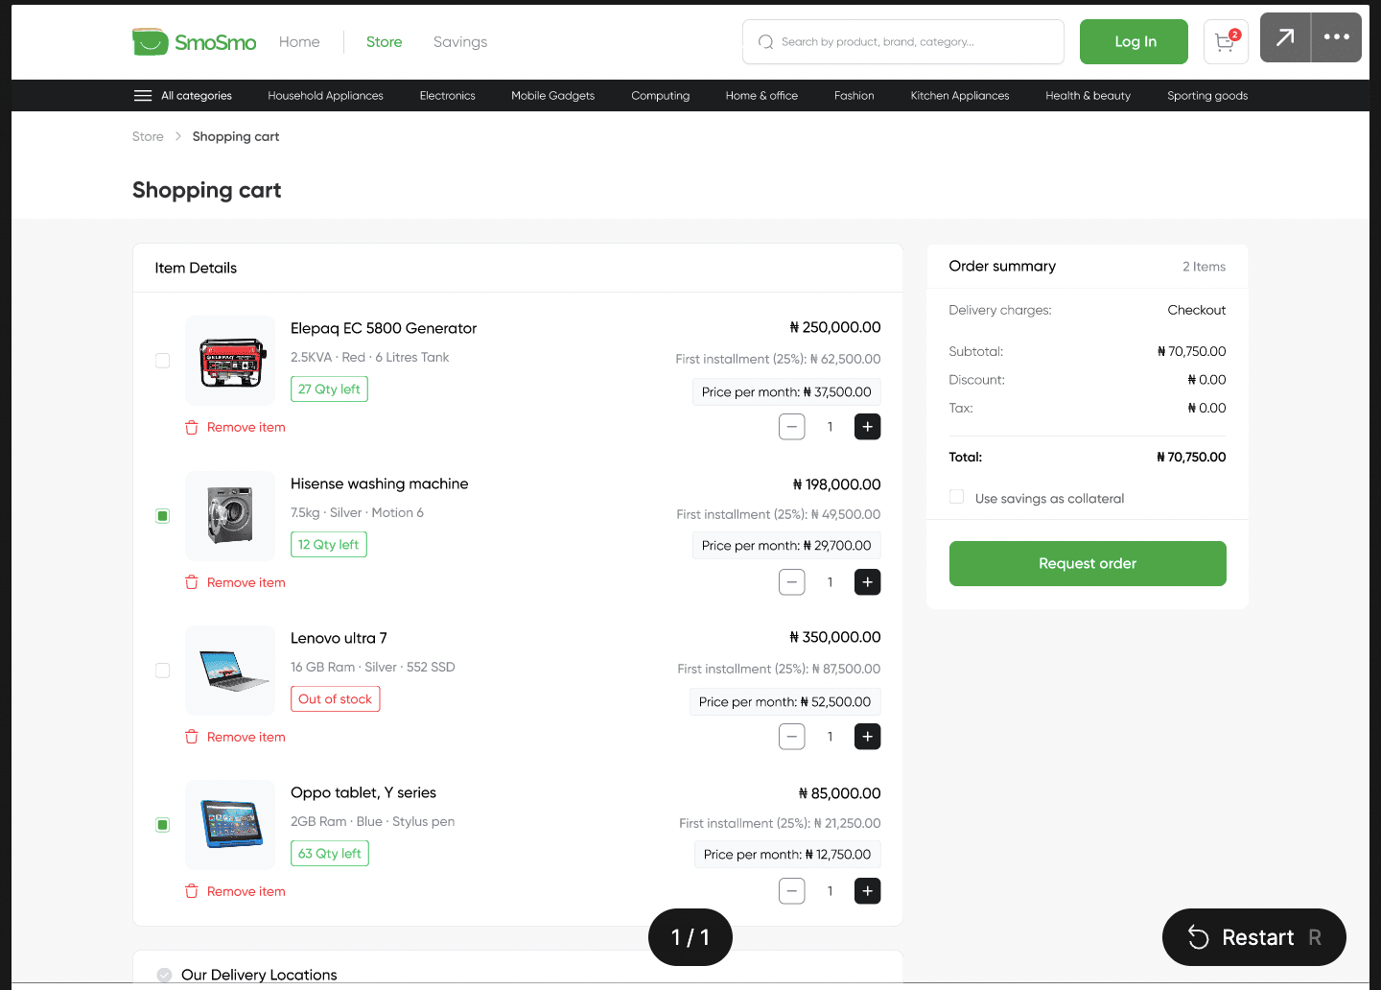Enable Use savings as collateral

[x=956, y=497]
